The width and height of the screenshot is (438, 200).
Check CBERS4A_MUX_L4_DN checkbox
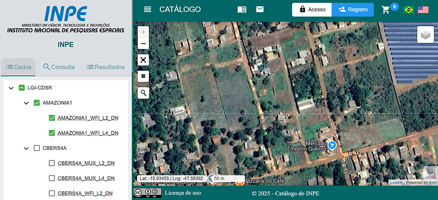point(52,178)
